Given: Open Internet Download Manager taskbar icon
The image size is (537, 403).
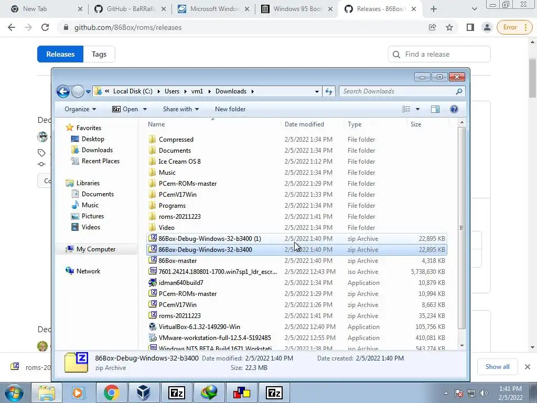Looking at the screenshot, I should coord(209,393).
